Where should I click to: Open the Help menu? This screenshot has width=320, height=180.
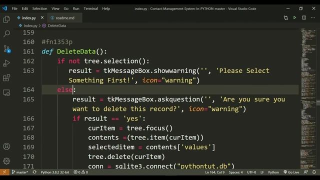tap(106, 8)
